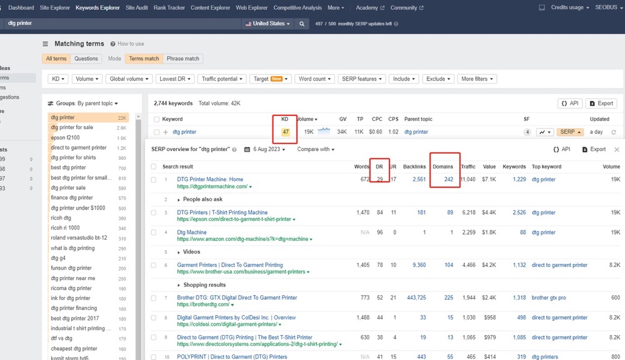Open the Global volume filter
The width and height of the screenshot is (625, 360).
pos(129,79)
